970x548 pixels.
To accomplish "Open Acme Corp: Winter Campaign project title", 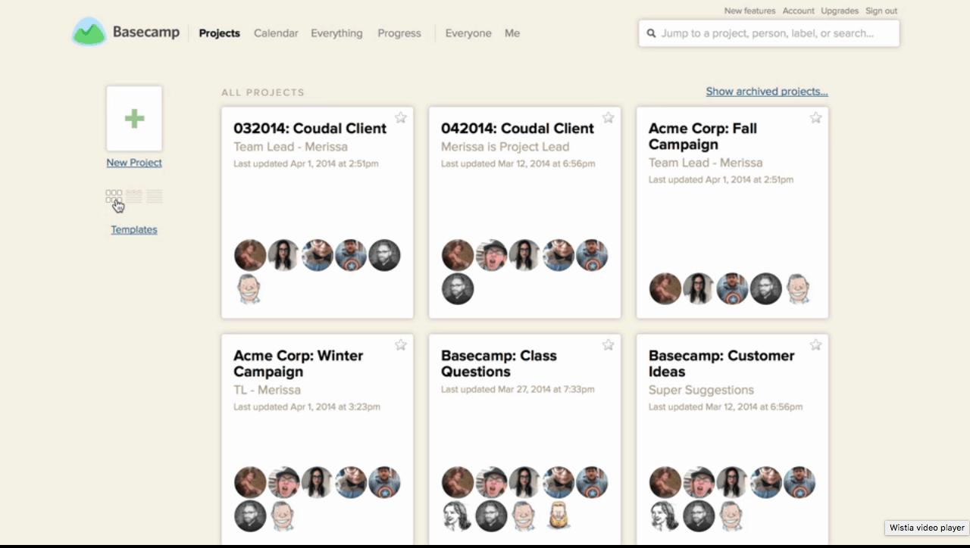I will 298,363.
